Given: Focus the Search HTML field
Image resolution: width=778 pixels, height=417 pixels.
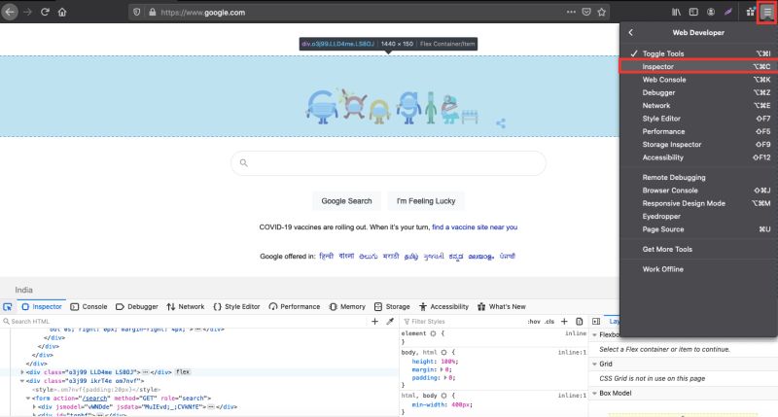Looking at the screenshot, I should (184, 322).
